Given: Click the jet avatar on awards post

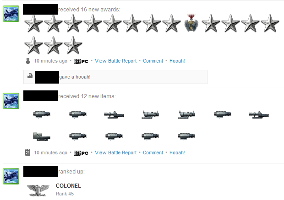Looking at the screenshot, I should [11, 14].
